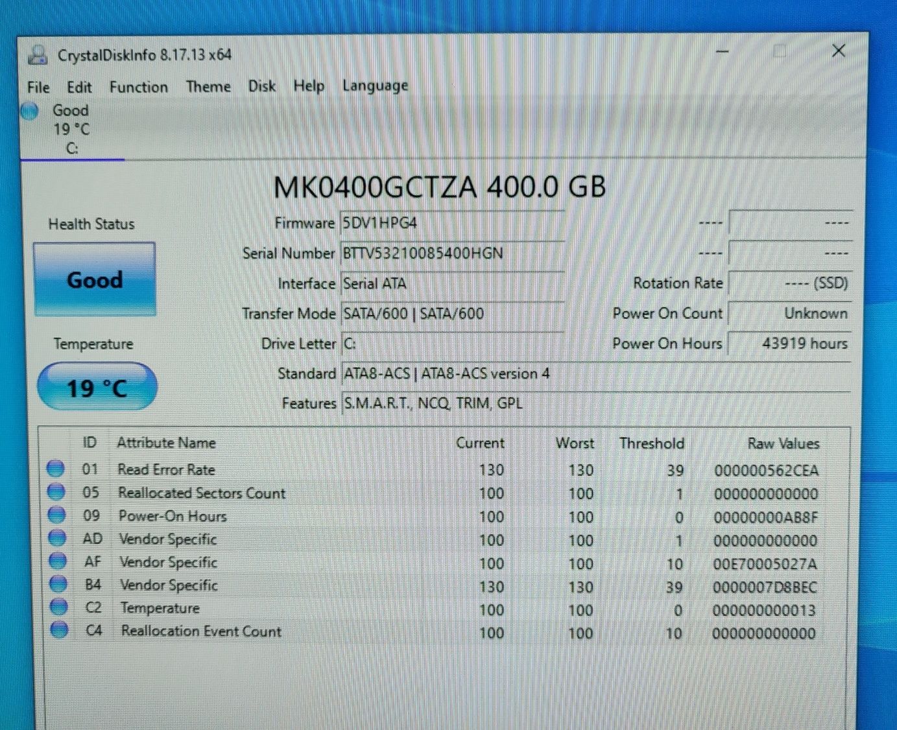Open the Function menu
This screenshot has height=730, width=897.
pos(139,87)
